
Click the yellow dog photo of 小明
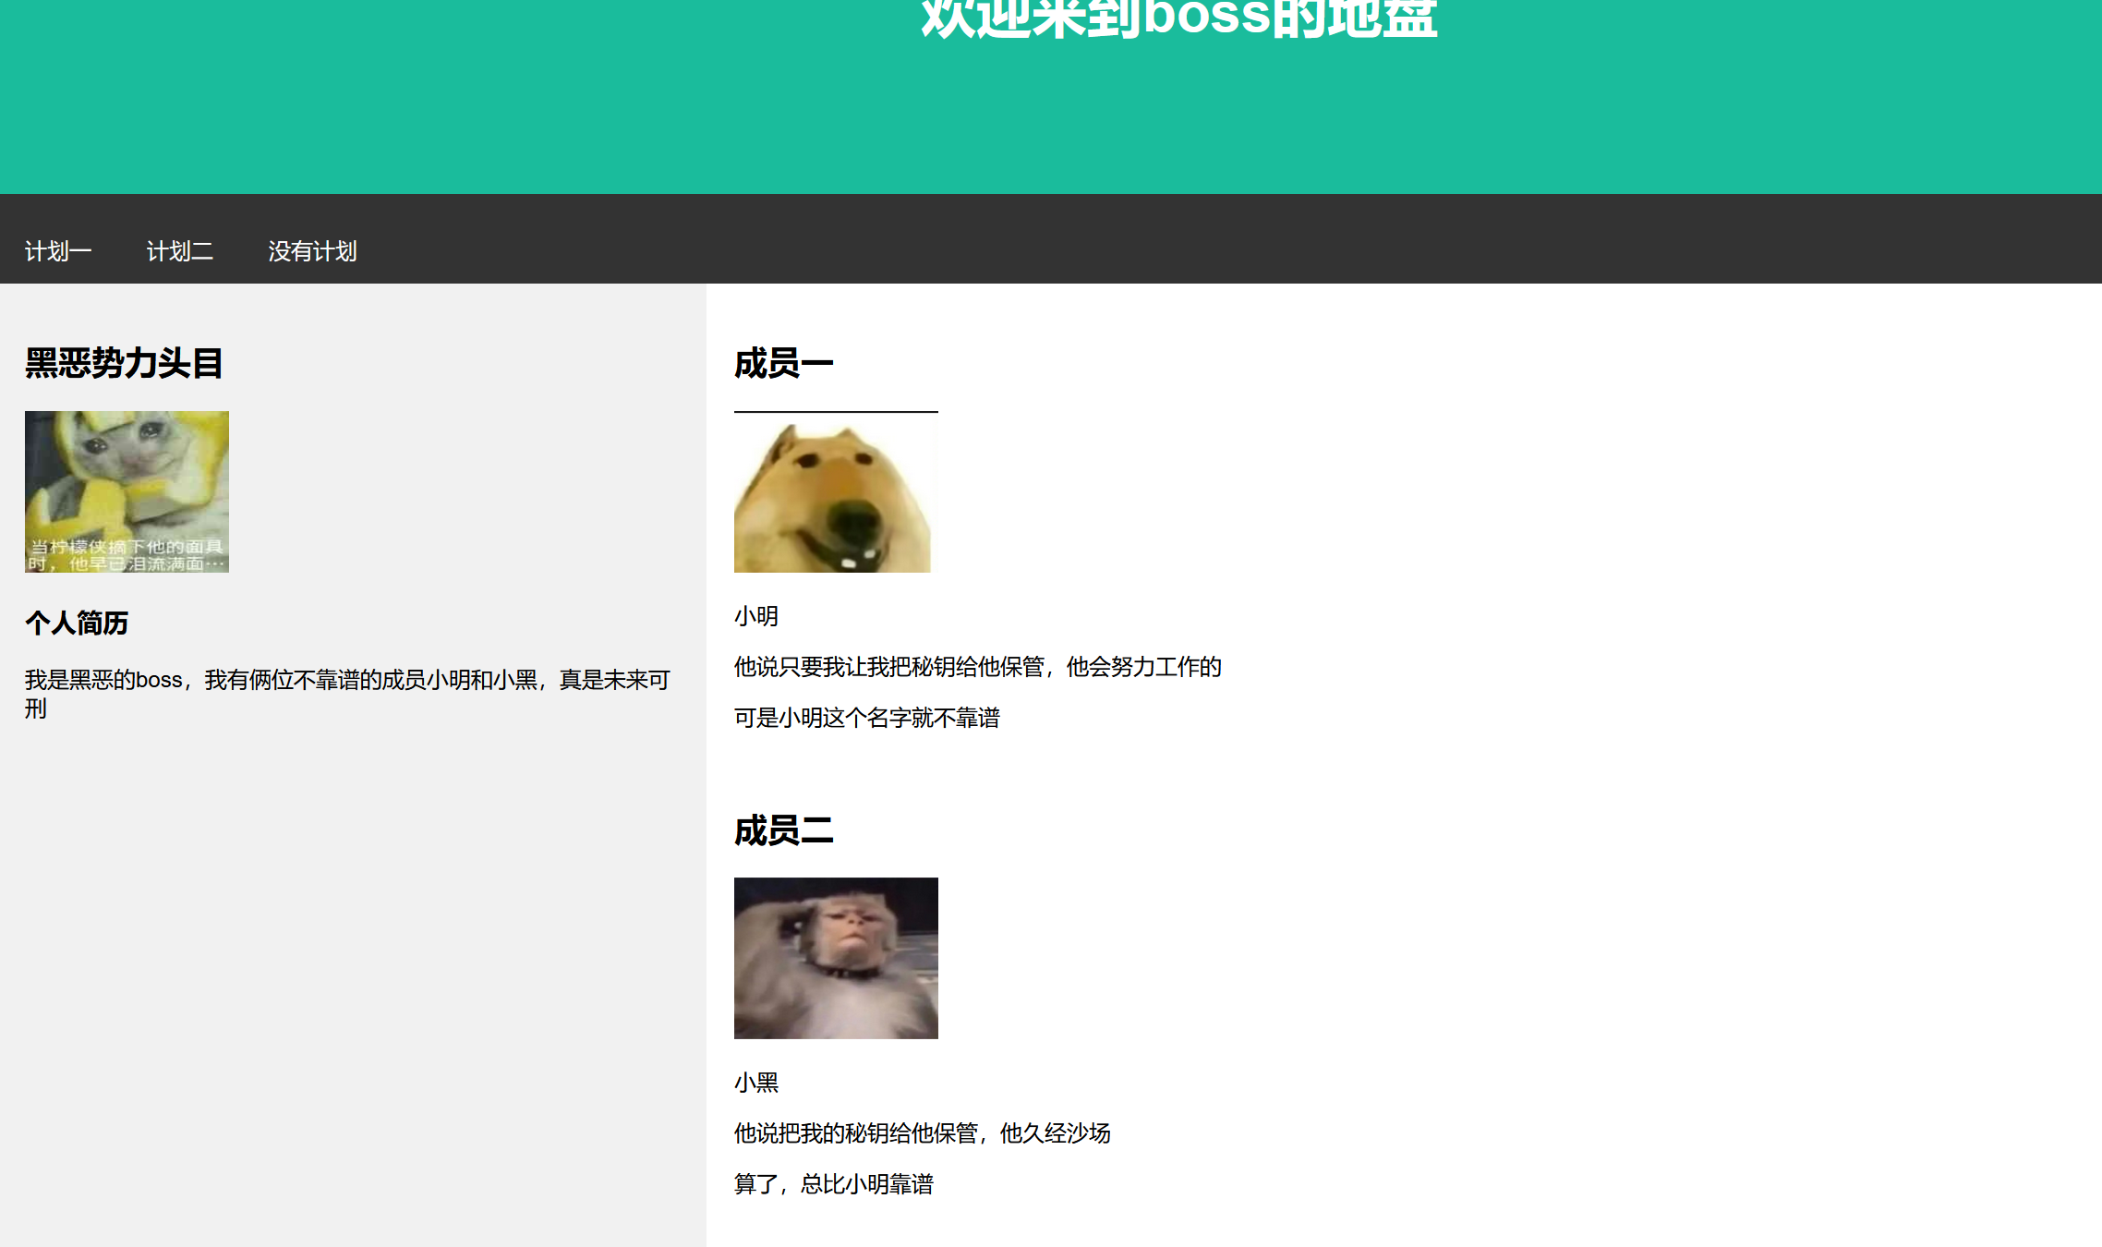pyautogui.click(x=834, y=492)
